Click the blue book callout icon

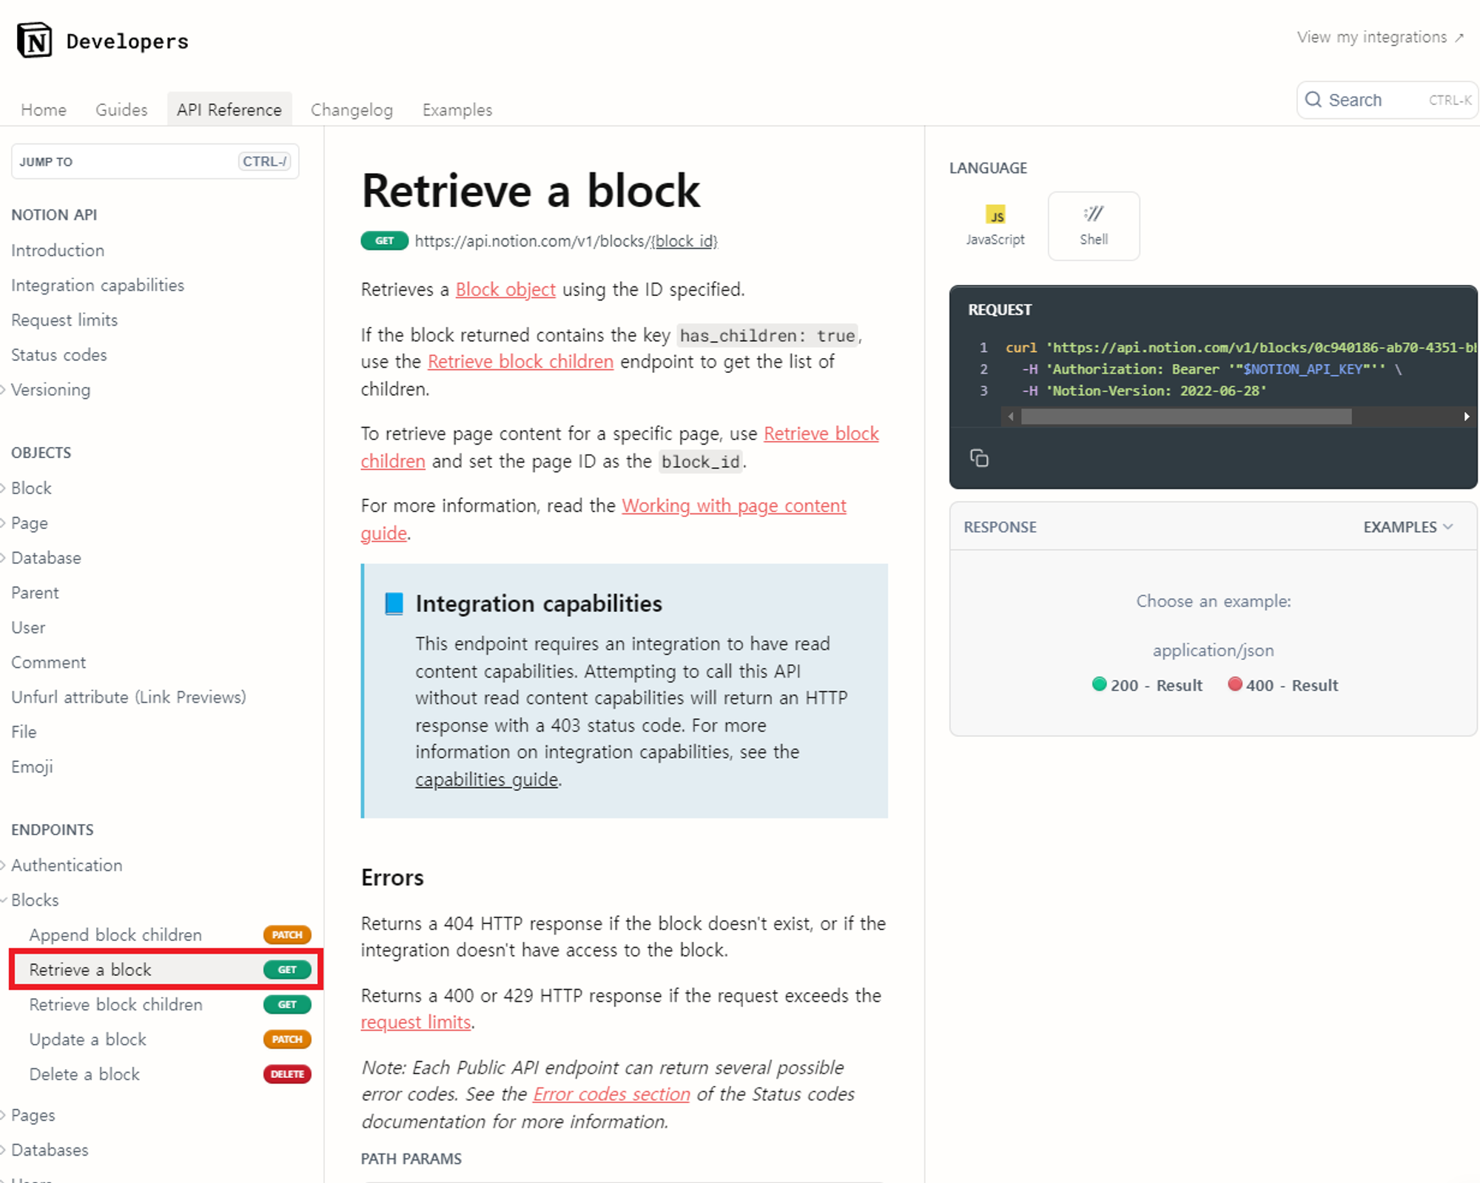[x=394, y=604]
